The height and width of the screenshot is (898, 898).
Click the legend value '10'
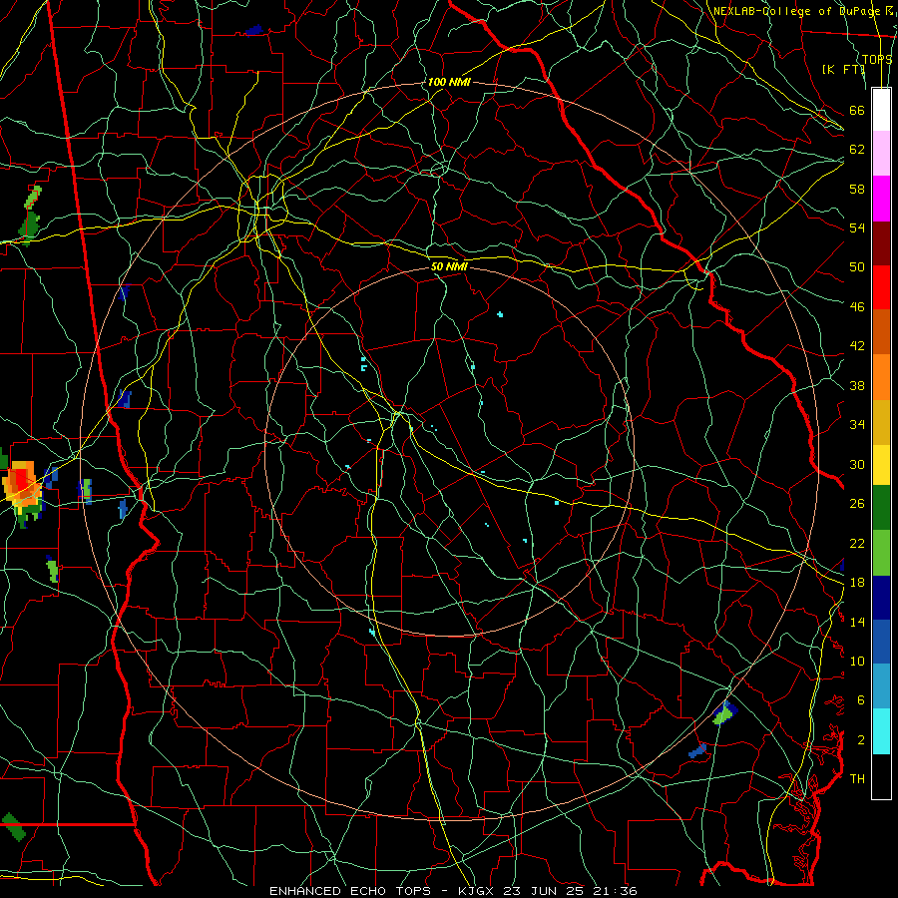[857, 661]
